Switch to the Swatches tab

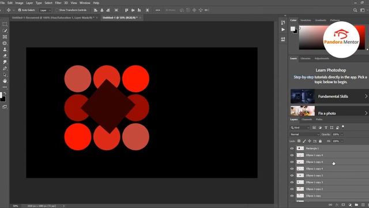[306, 20]
